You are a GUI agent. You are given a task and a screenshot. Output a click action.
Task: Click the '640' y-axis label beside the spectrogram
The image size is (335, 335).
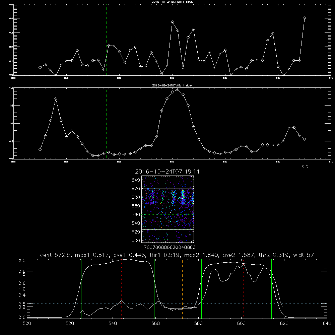pos(136,180)
